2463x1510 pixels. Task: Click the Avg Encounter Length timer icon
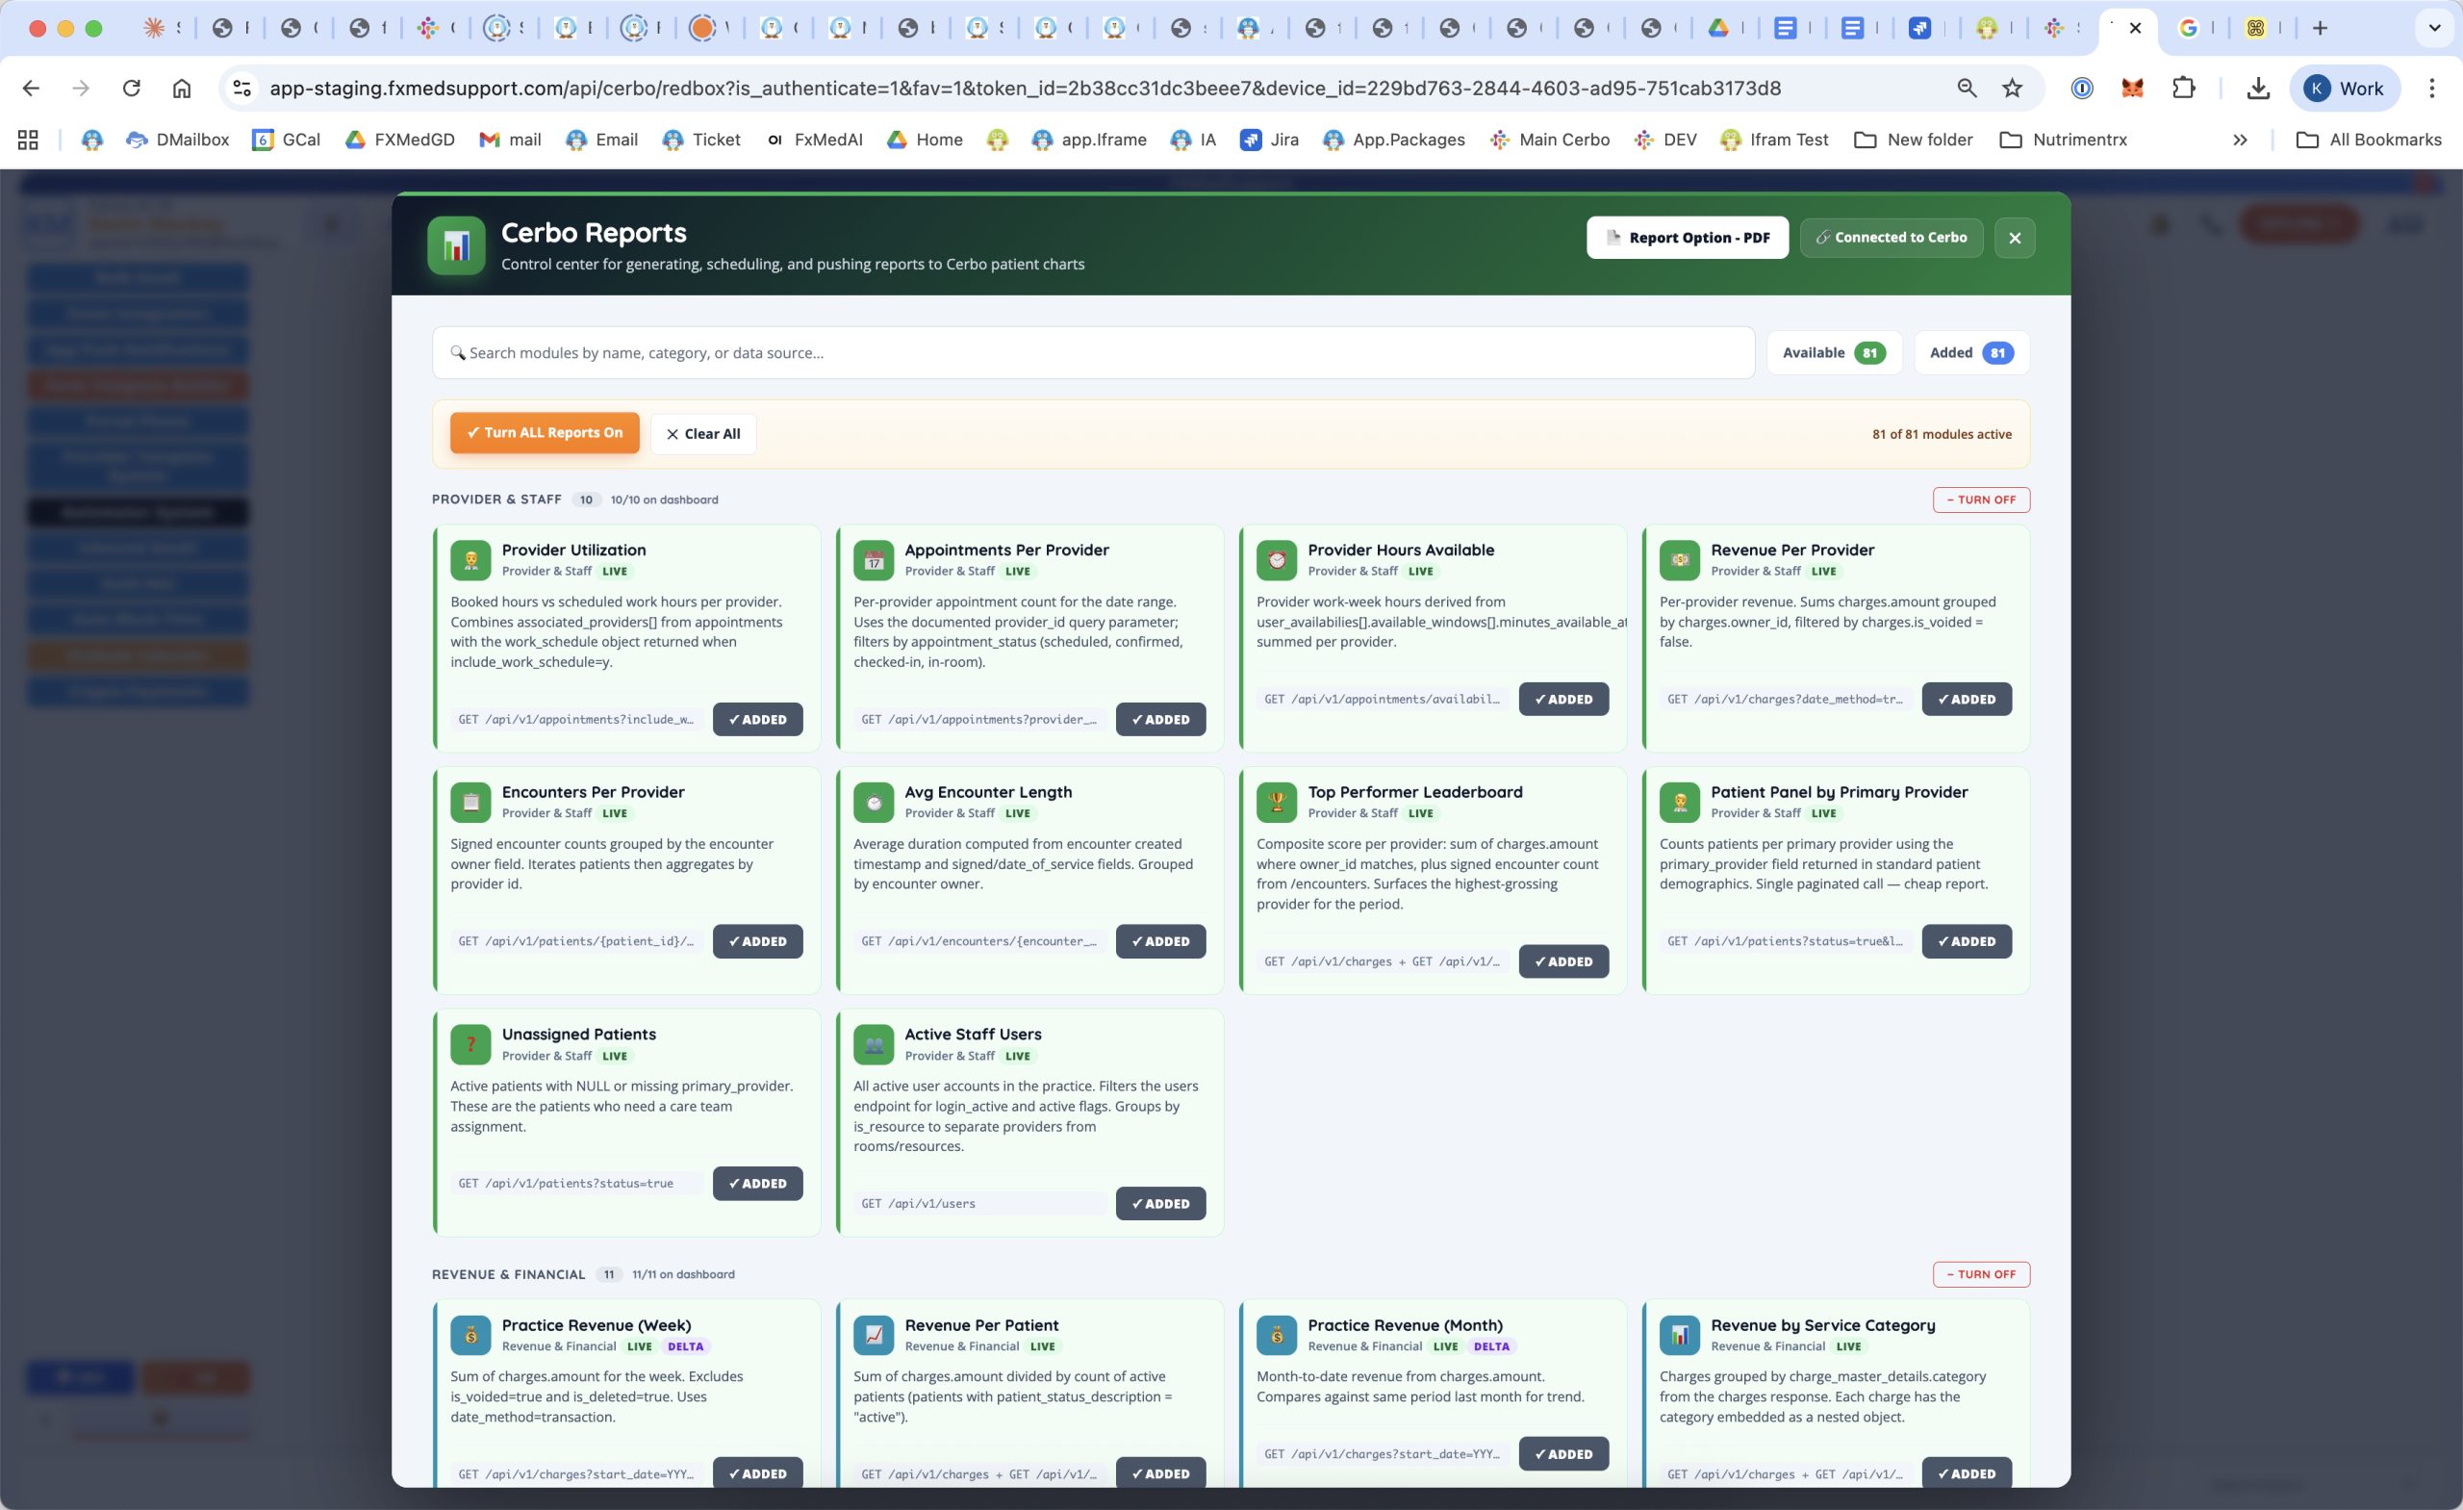tap(874, 802)
